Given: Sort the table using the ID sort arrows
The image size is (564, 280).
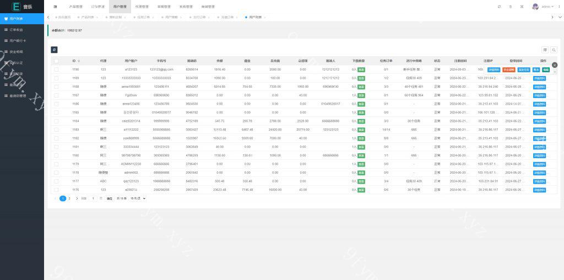Looking at the screenshot, I should click(x=79, y=61).
